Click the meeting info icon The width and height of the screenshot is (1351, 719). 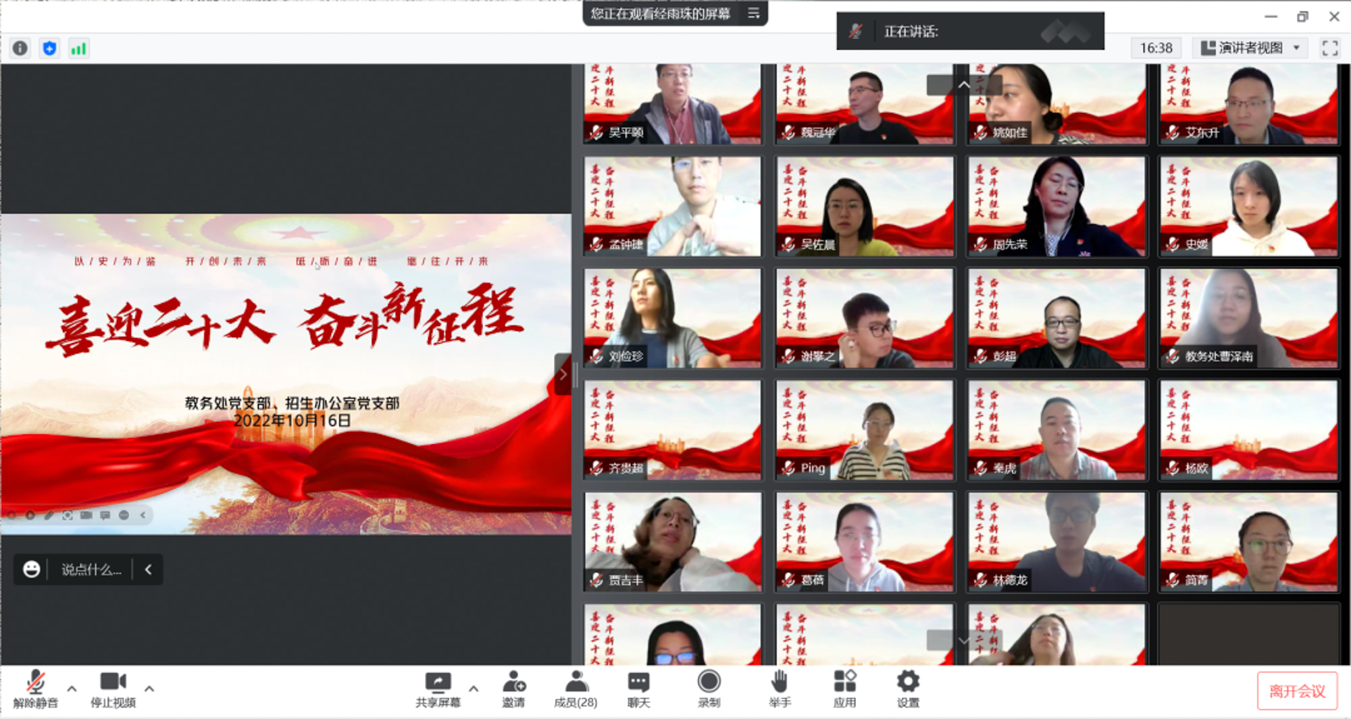pos(20,48)
